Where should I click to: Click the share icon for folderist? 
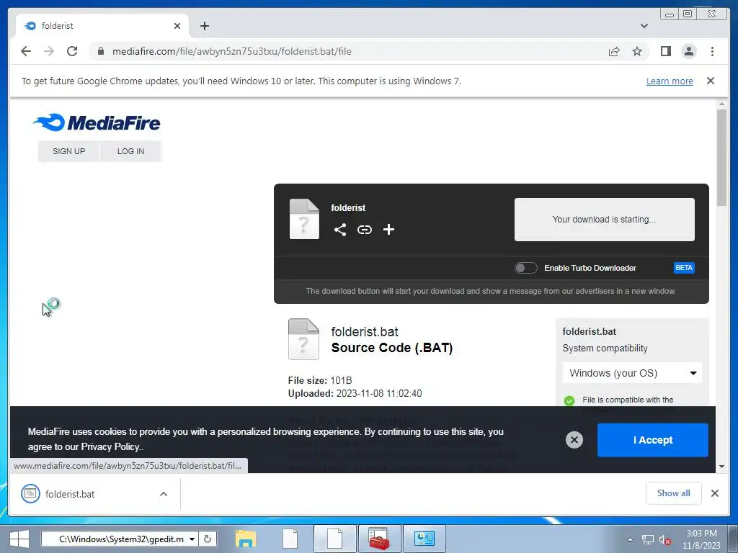click(x=340, y=230)
